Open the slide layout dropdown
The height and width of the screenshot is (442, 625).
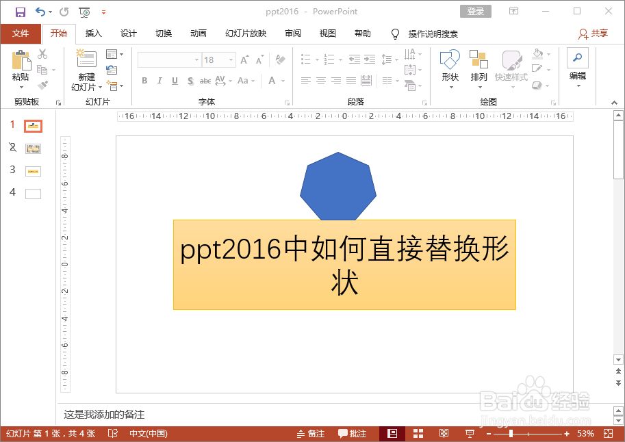114,54
